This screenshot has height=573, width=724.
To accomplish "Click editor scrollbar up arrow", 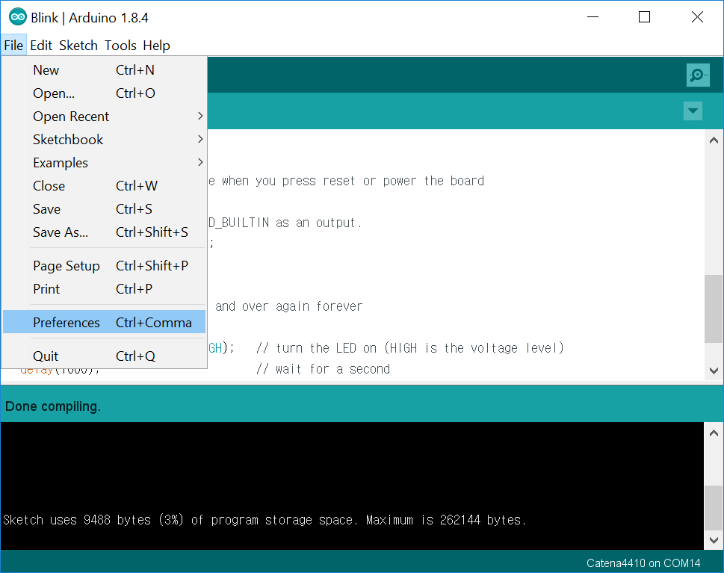I will pyautogui.click(x=714, y=140).
